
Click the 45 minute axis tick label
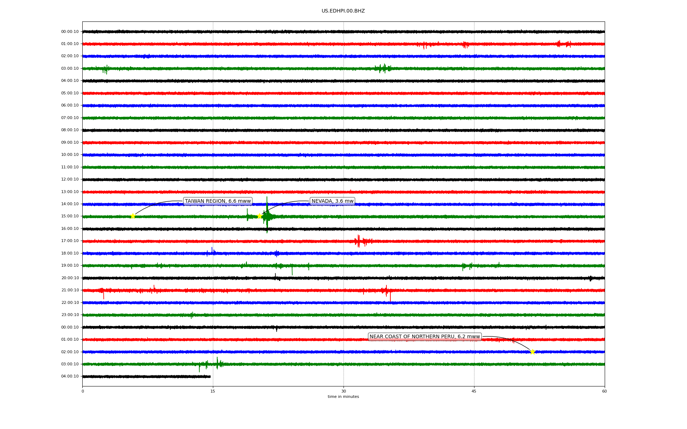coord(474,391)
